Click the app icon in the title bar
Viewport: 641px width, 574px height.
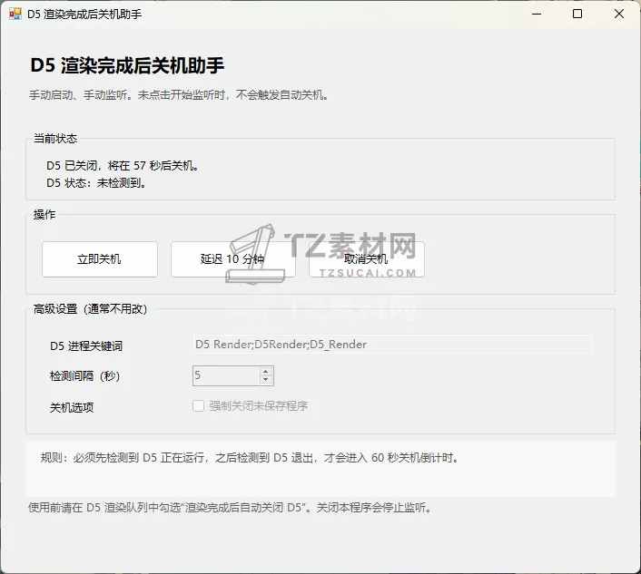coord(15,14)
